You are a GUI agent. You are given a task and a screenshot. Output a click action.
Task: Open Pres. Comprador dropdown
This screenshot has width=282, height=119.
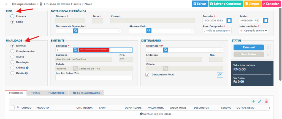coord(217,31)
